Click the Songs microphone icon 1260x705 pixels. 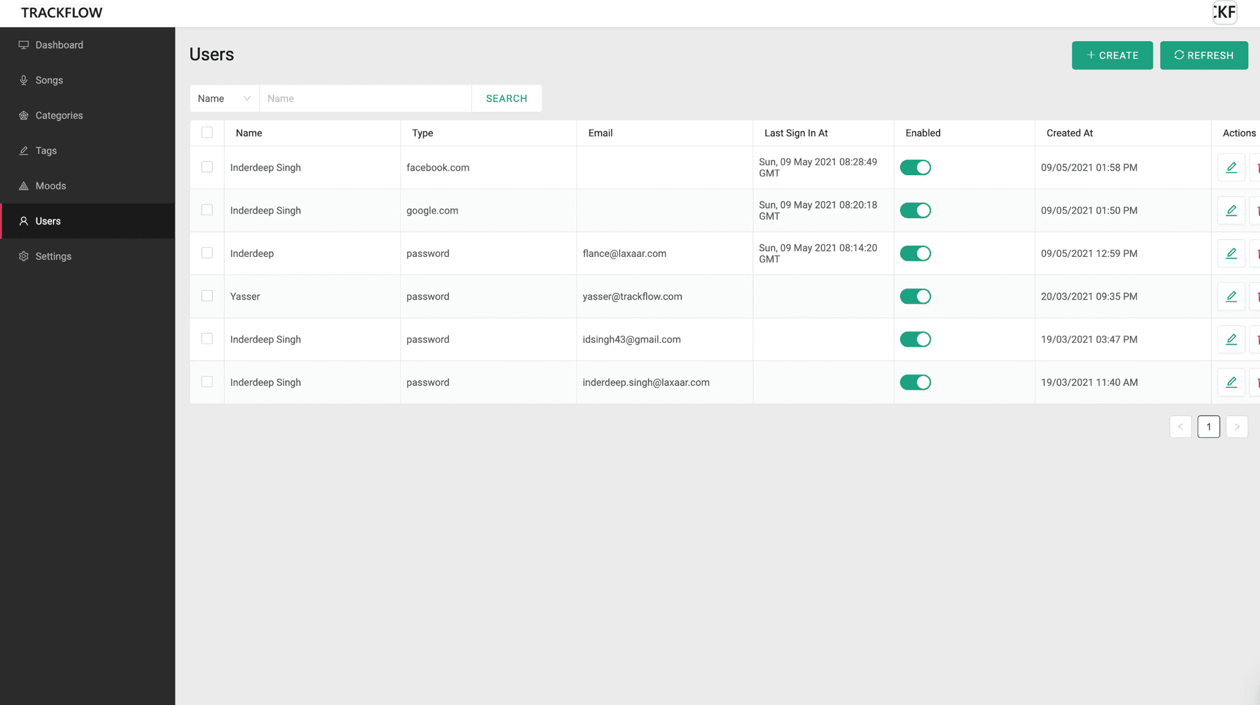coord(23,80)
